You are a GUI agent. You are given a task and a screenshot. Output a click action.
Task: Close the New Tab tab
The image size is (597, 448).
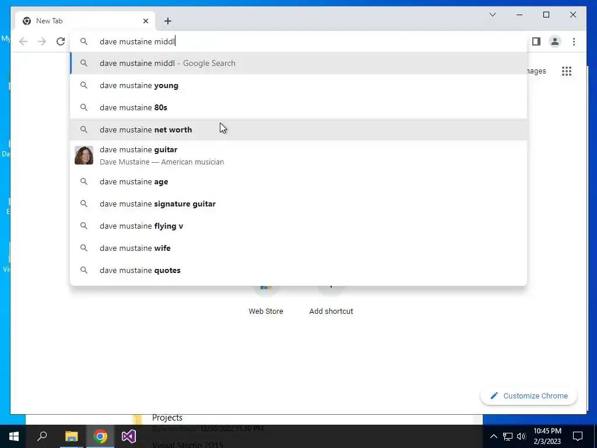pyautogui.click(x=145, y=21)
